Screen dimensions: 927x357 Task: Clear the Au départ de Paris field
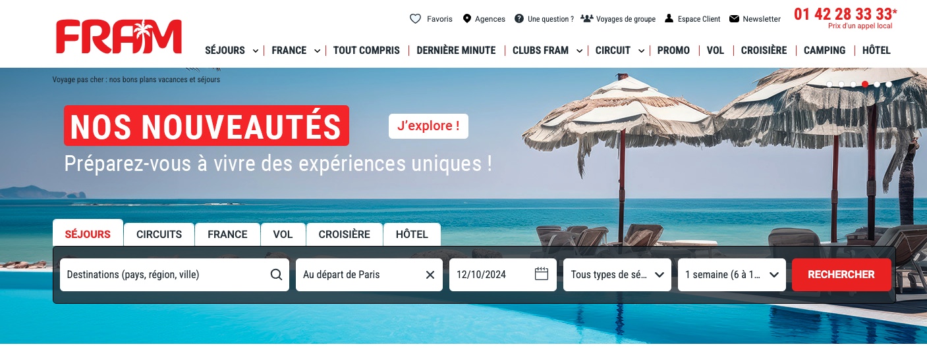(x=430, y=275)
